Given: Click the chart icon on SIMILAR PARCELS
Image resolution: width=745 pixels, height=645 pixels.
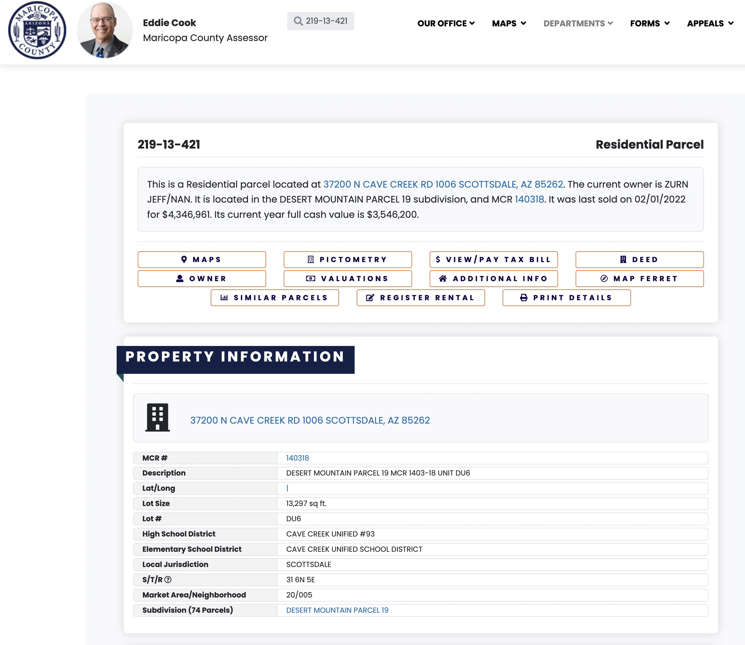Looking at the screenshot, I should click(224, 298).
